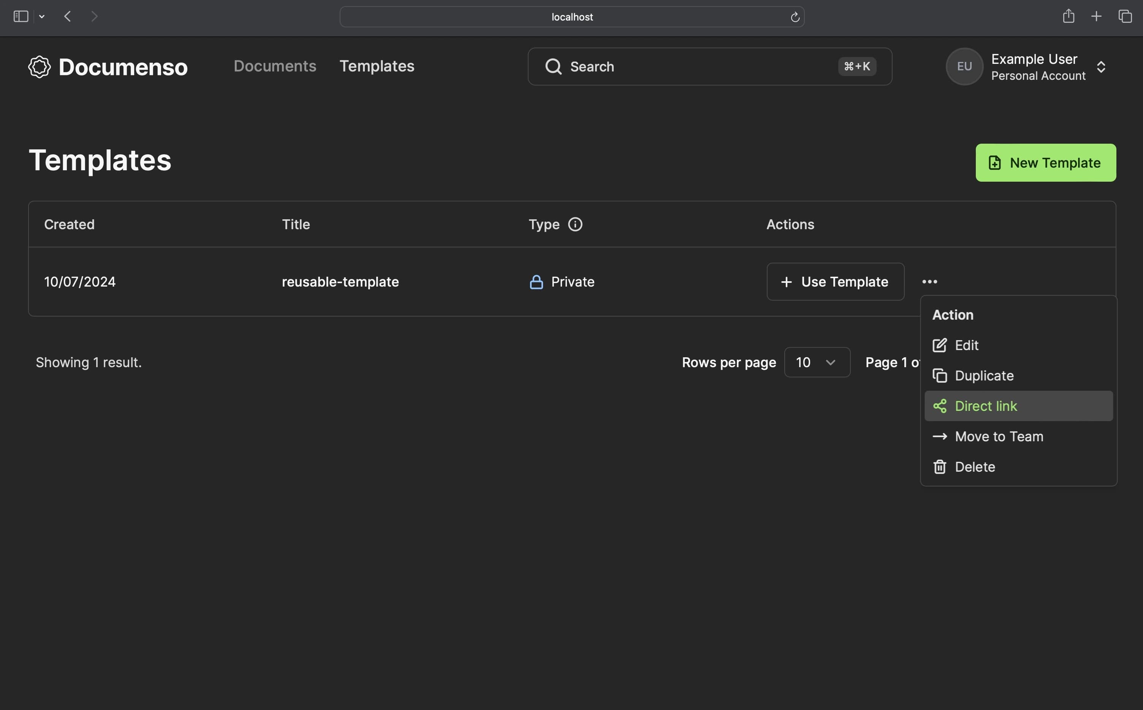Click the Search input field

[x=711, y=66]
